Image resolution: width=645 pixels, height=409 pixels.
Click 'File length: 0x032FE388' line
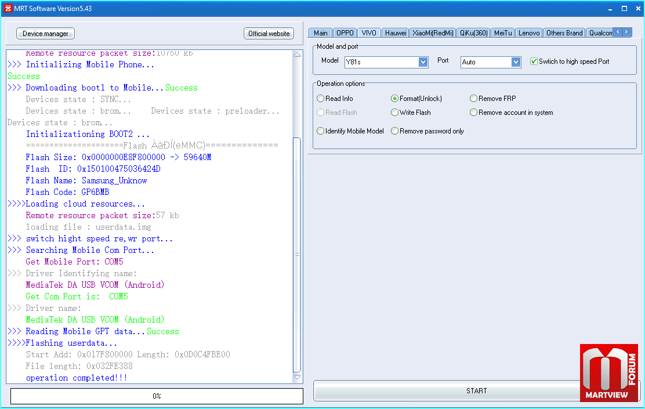coord(79,366)
